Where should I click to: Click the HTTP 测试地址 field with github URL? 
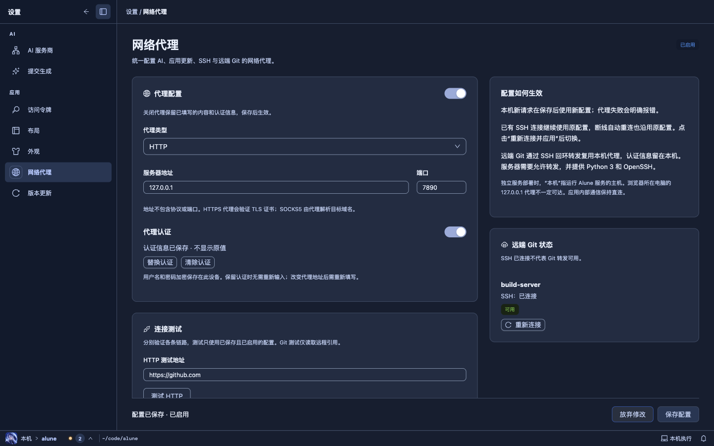[304, 375]
